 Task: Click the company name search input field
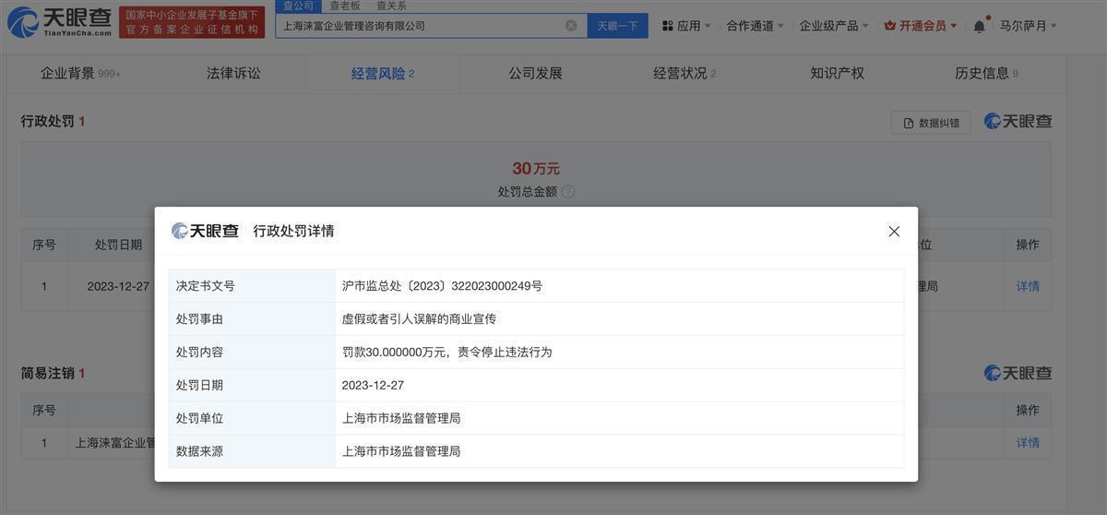420,26
